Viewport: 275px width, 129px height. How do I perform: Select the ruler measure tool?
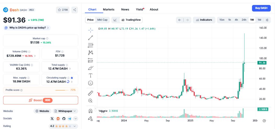(x=90, y=93)
